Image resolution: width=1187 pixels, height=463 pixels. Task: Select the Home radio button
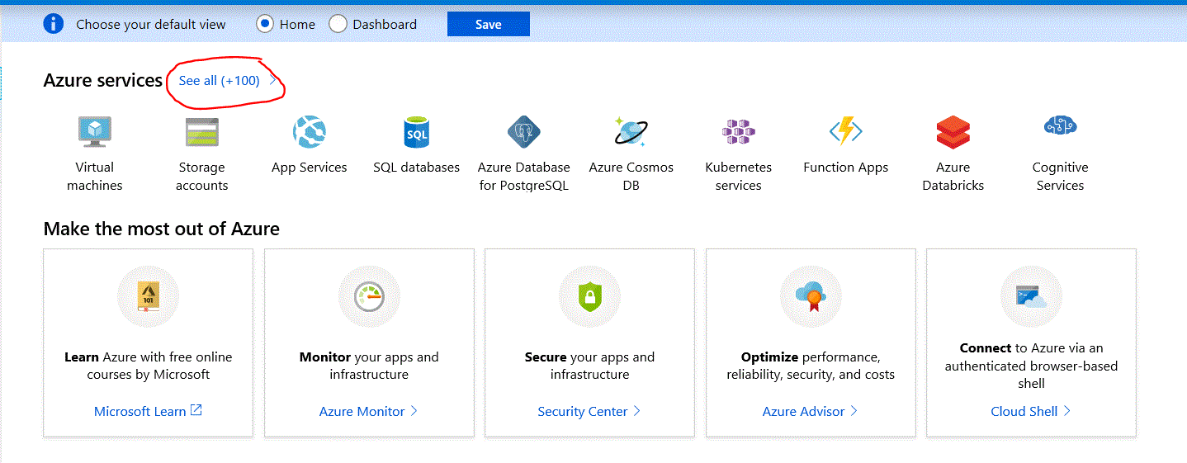pos(265,24)
